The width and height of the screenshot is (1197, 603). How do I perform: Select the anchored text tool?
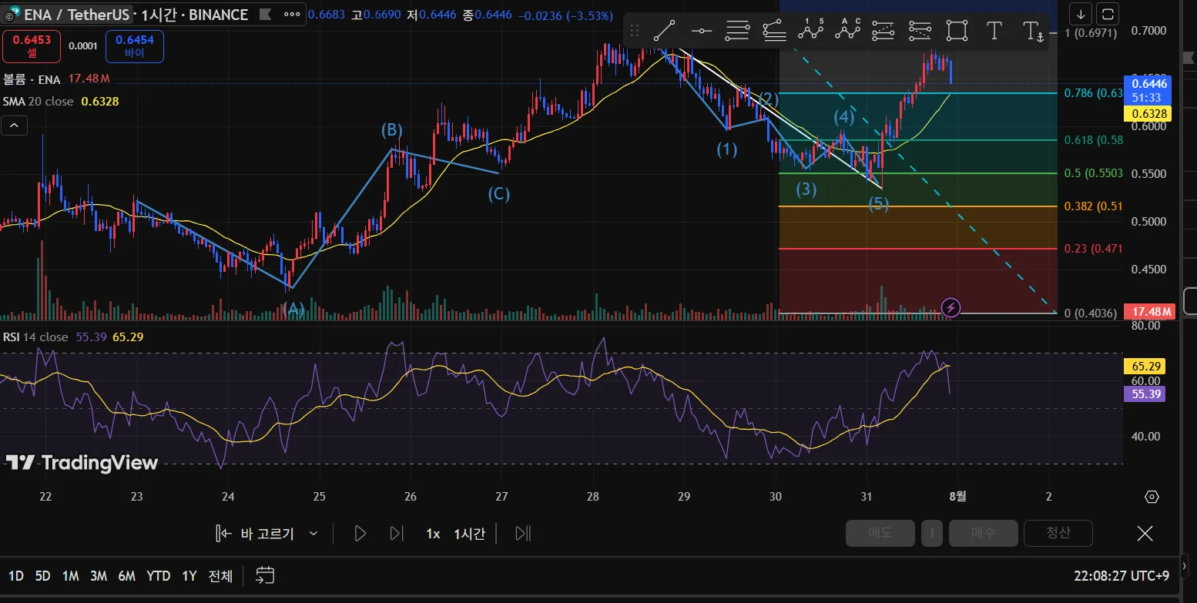pyautogui.click(x=1032, y=31)
